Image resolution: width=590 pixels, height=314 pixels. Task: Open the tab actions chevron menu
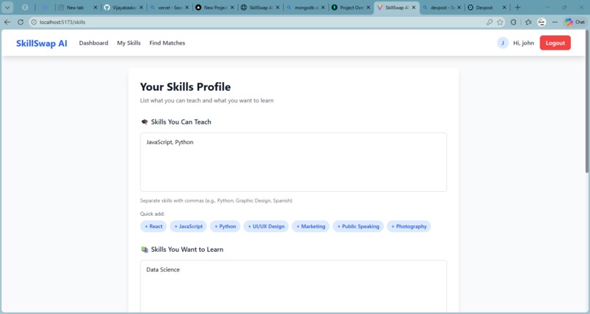coord(7,7)
